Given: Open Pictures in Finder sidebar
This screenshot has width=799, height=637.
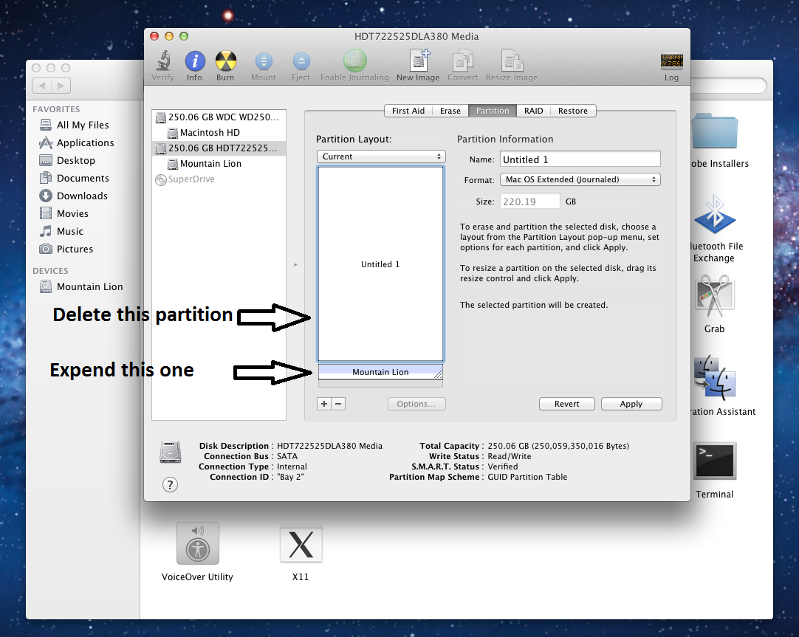Looking at the screenshot, I should 83,249.
